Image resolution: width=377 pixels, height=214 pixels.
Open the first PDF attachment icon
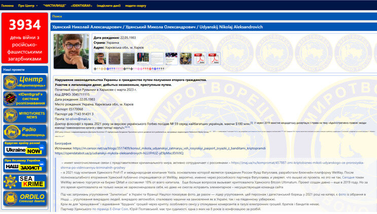pyautogui.click(x=200, y=59)
